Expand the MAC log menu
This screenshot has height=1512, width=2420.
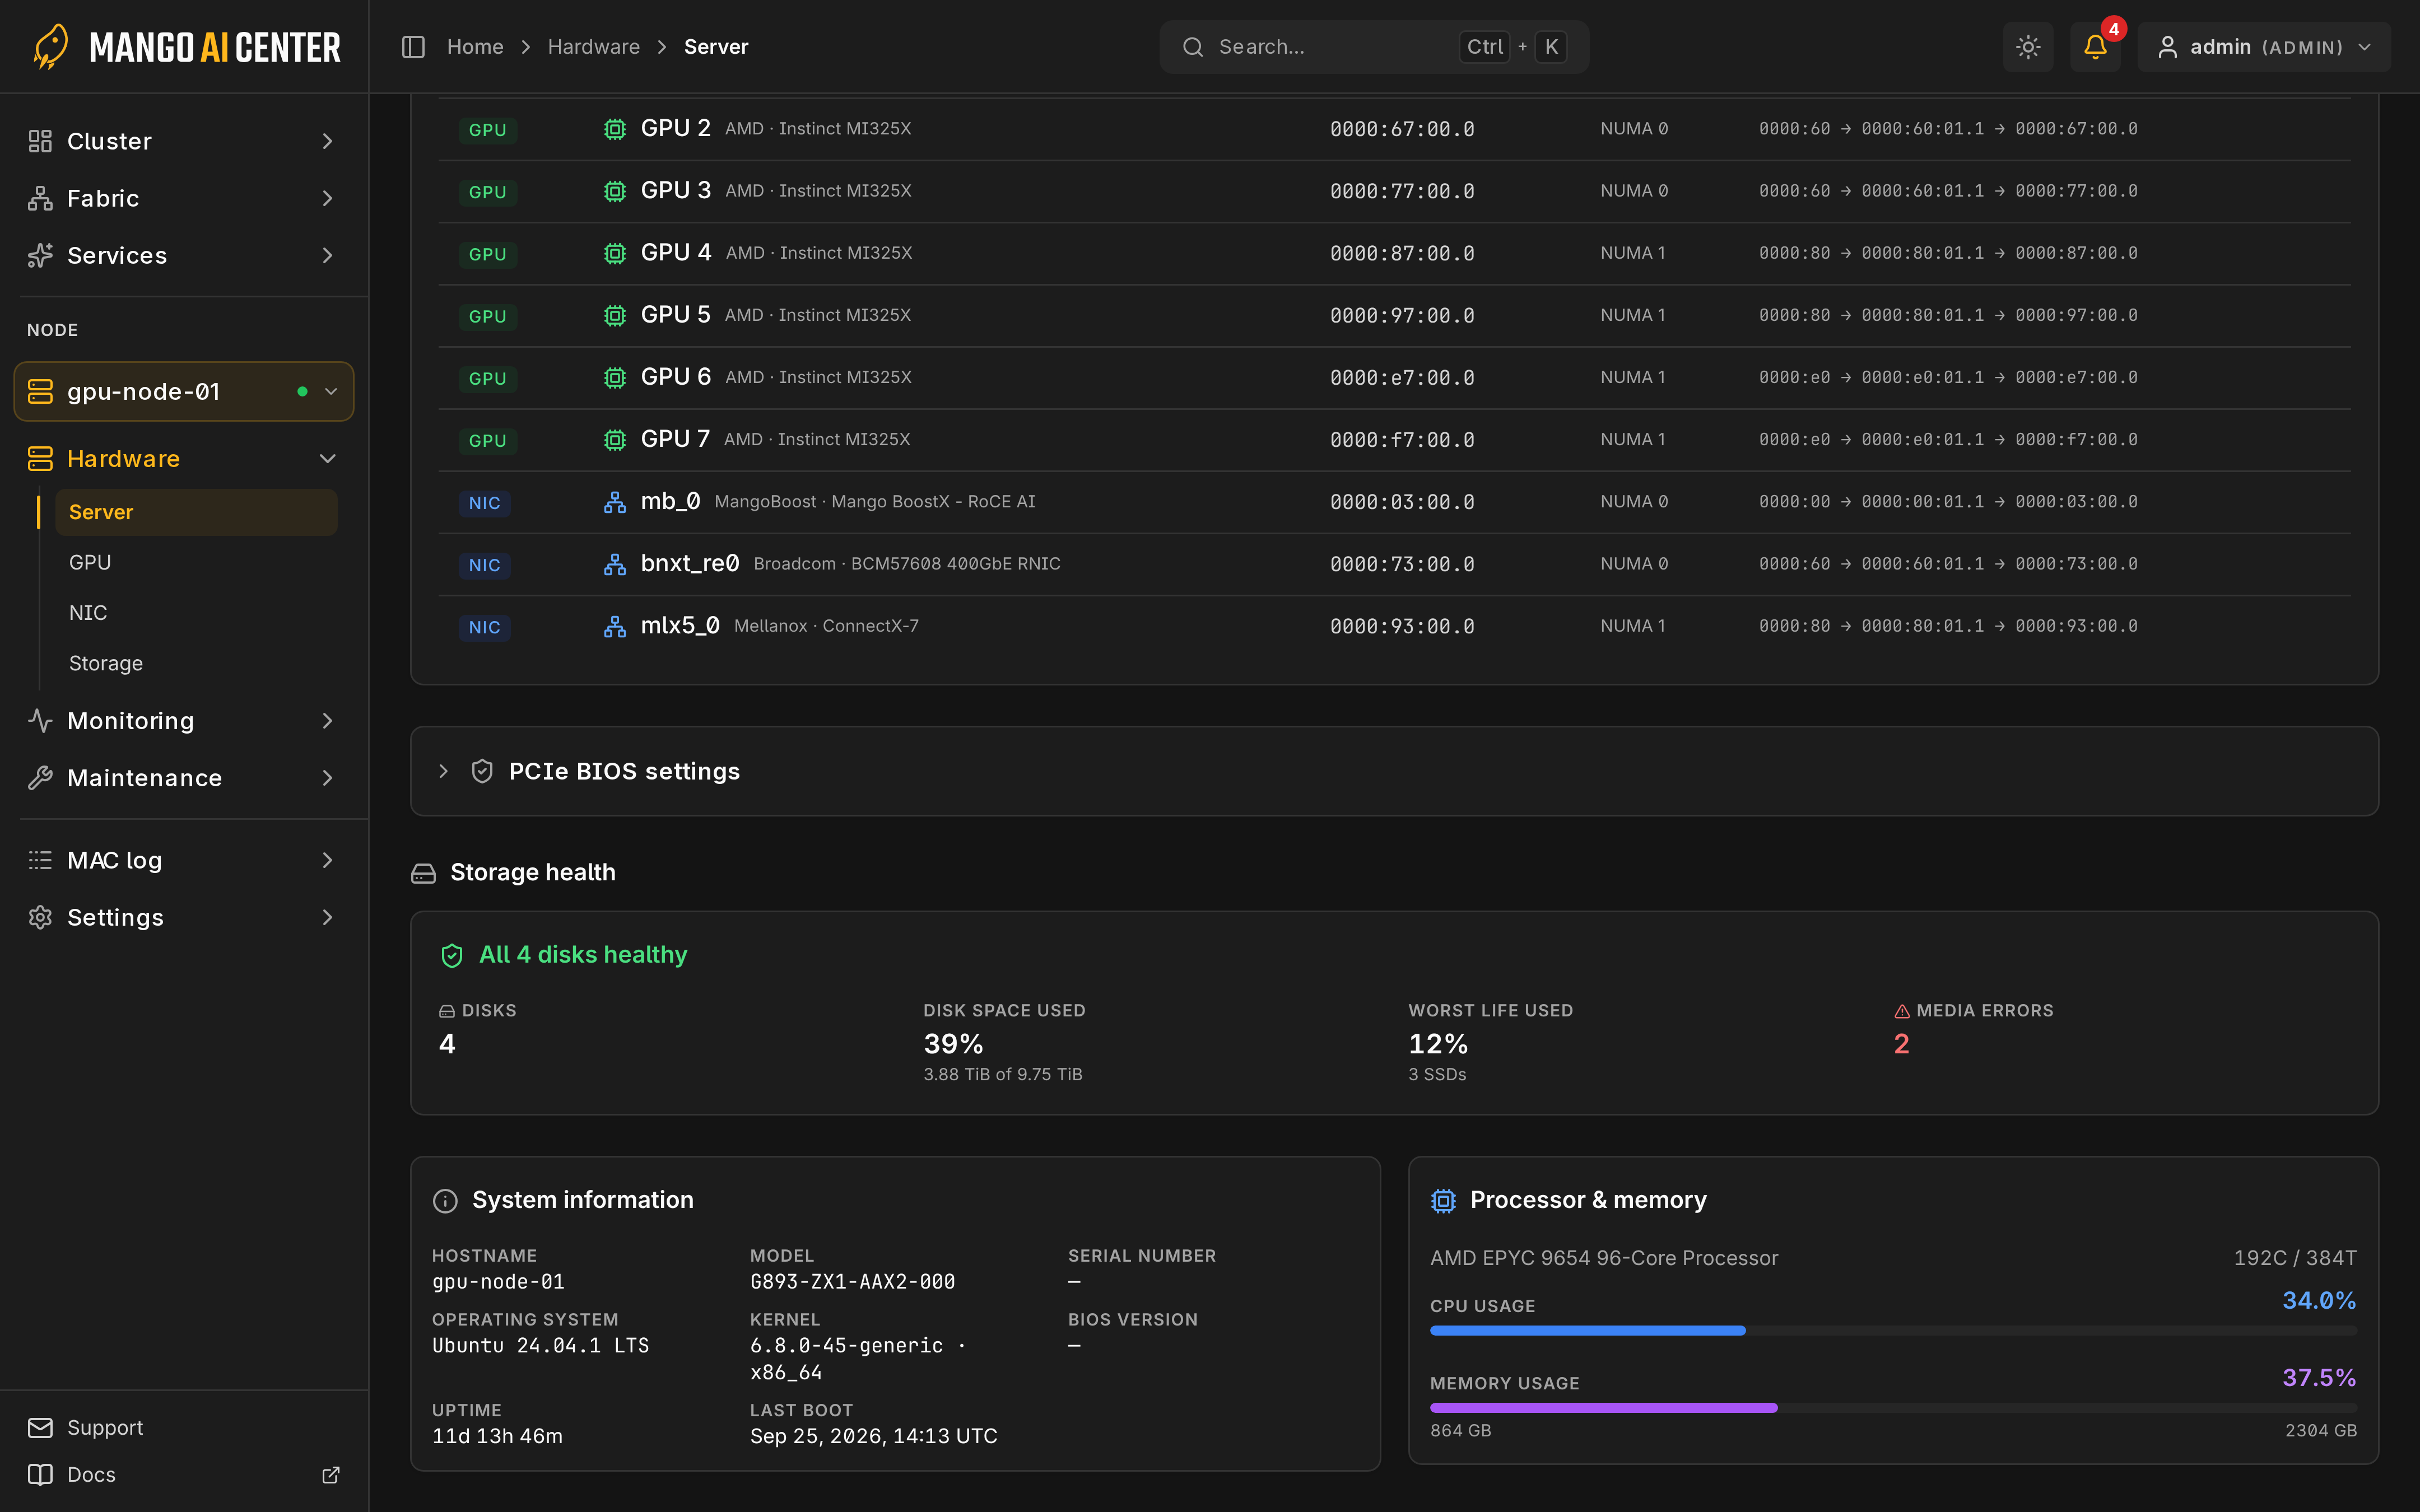(x=184, y=860)
